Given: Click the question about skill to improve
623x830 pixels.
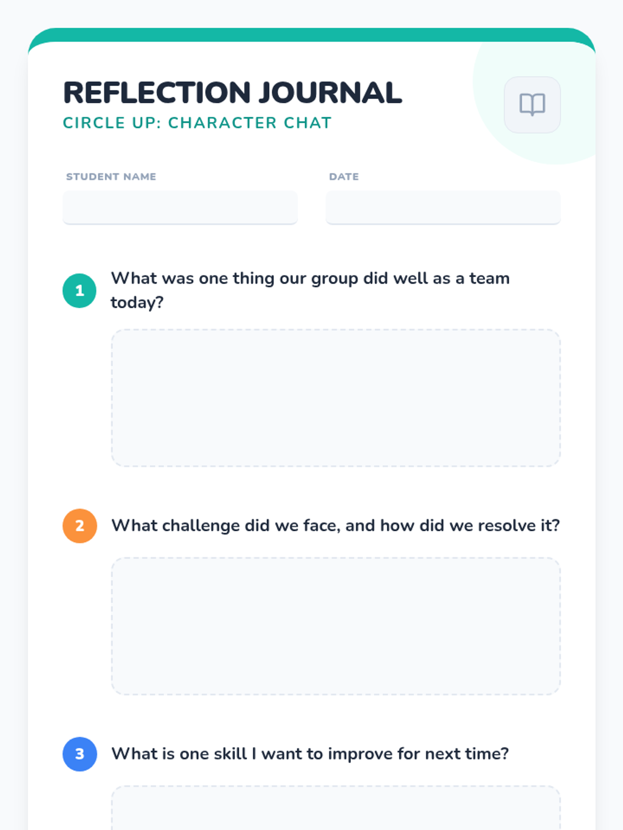Looking at the screenshot, I should (310, 754).
